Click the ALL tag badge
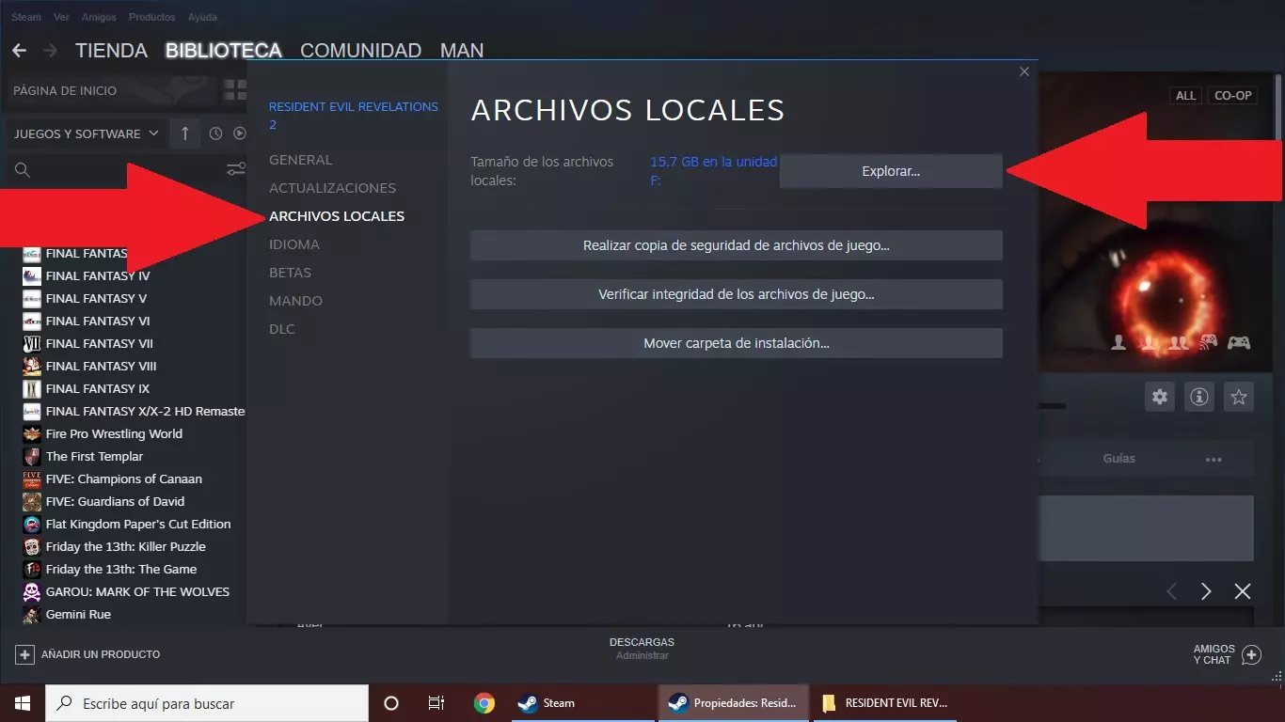This screenshot has width=1285, height=722. 1186,95
